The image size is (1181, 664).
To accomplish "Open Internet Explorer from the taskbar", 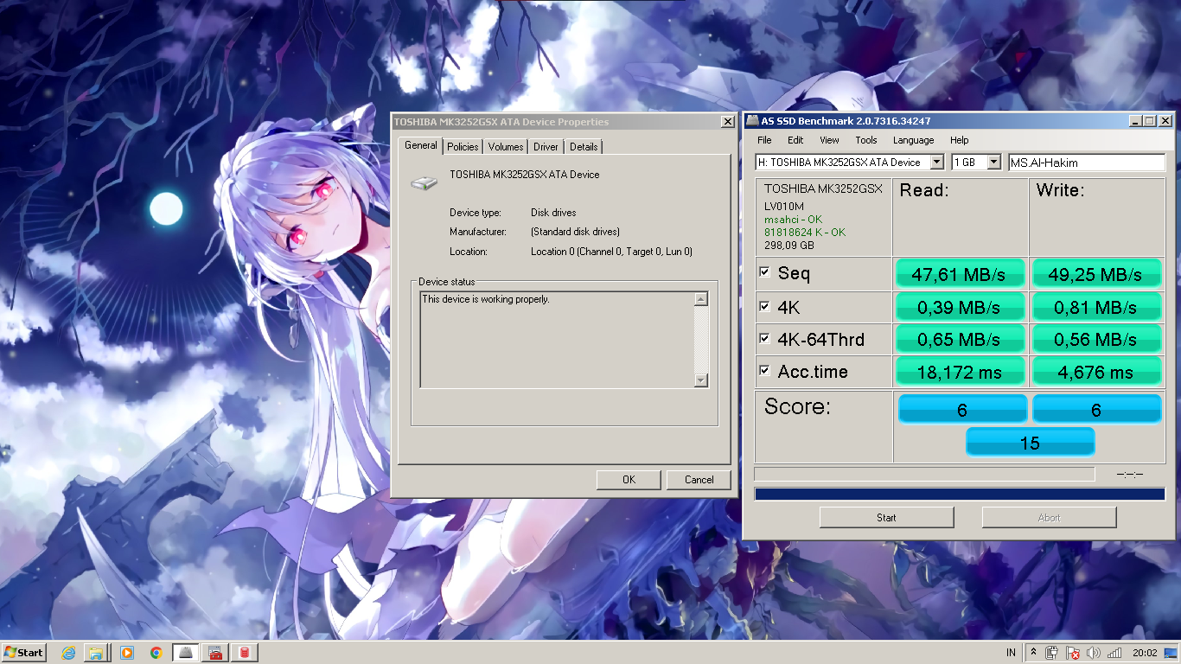I will tap(68, 653).
